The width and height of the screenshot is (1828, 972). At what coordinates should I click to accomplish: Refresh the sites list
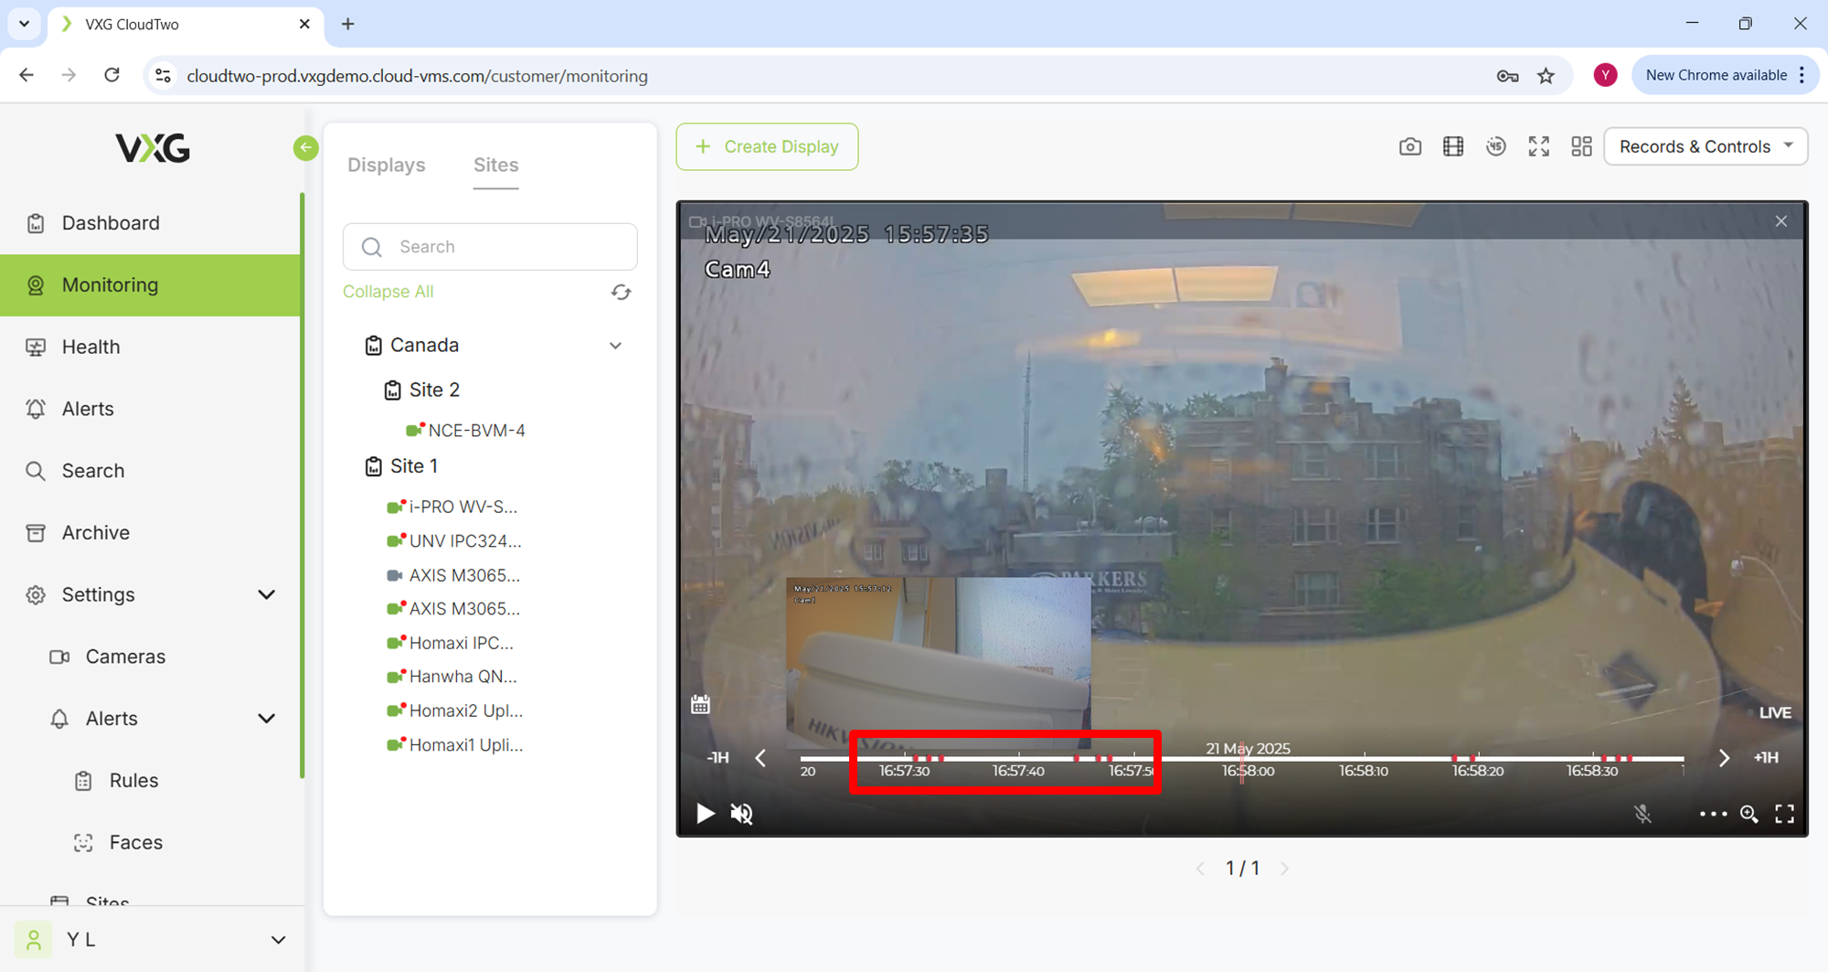621,292
